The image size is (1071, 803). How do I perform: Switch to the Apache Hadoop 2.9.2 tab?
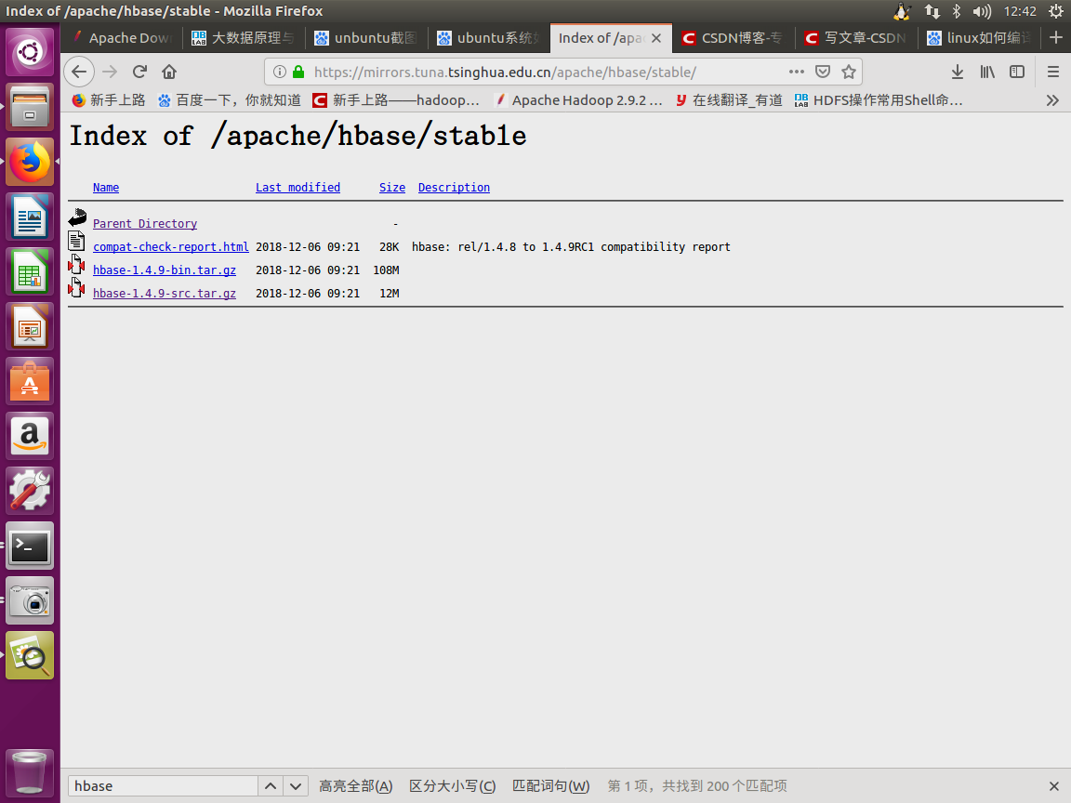[x=579, y=99]
